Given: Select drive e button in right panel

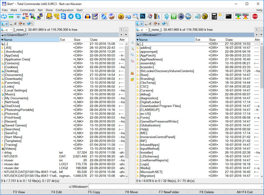Looking at the screenshot, I should point(156,24).
